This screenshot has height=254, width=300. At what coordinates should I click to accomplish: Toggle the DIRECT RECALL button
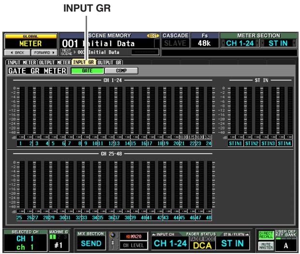(266, 235)
